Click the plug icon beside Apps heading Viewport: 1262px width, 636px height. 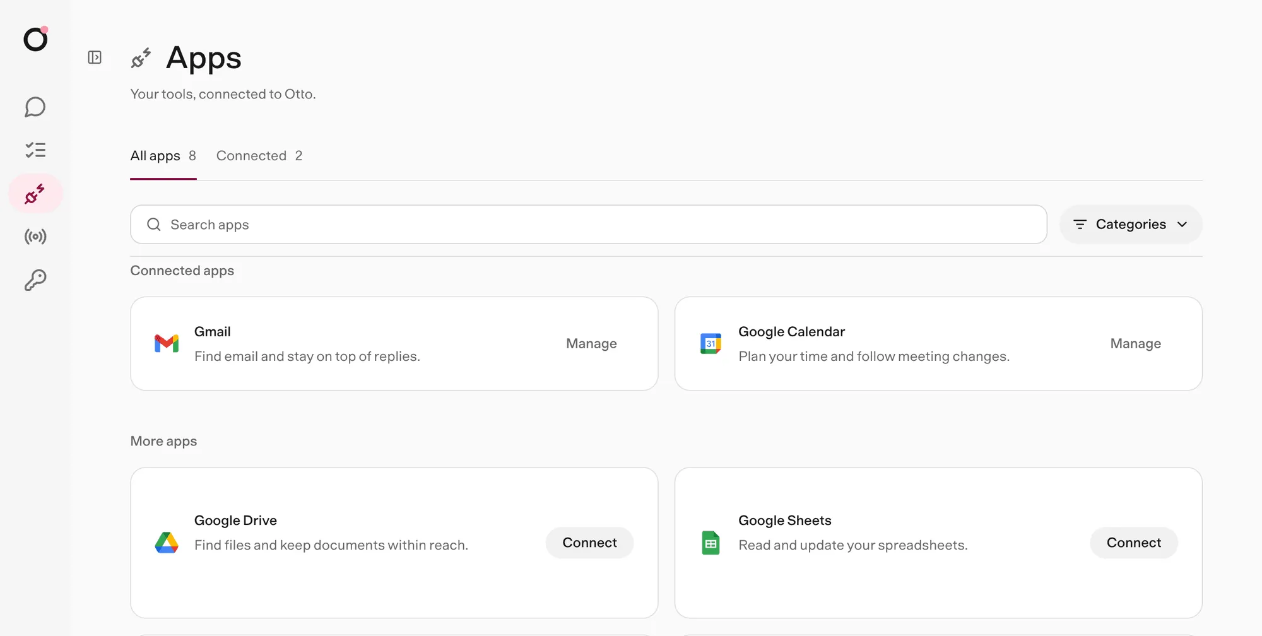point(141,58)
